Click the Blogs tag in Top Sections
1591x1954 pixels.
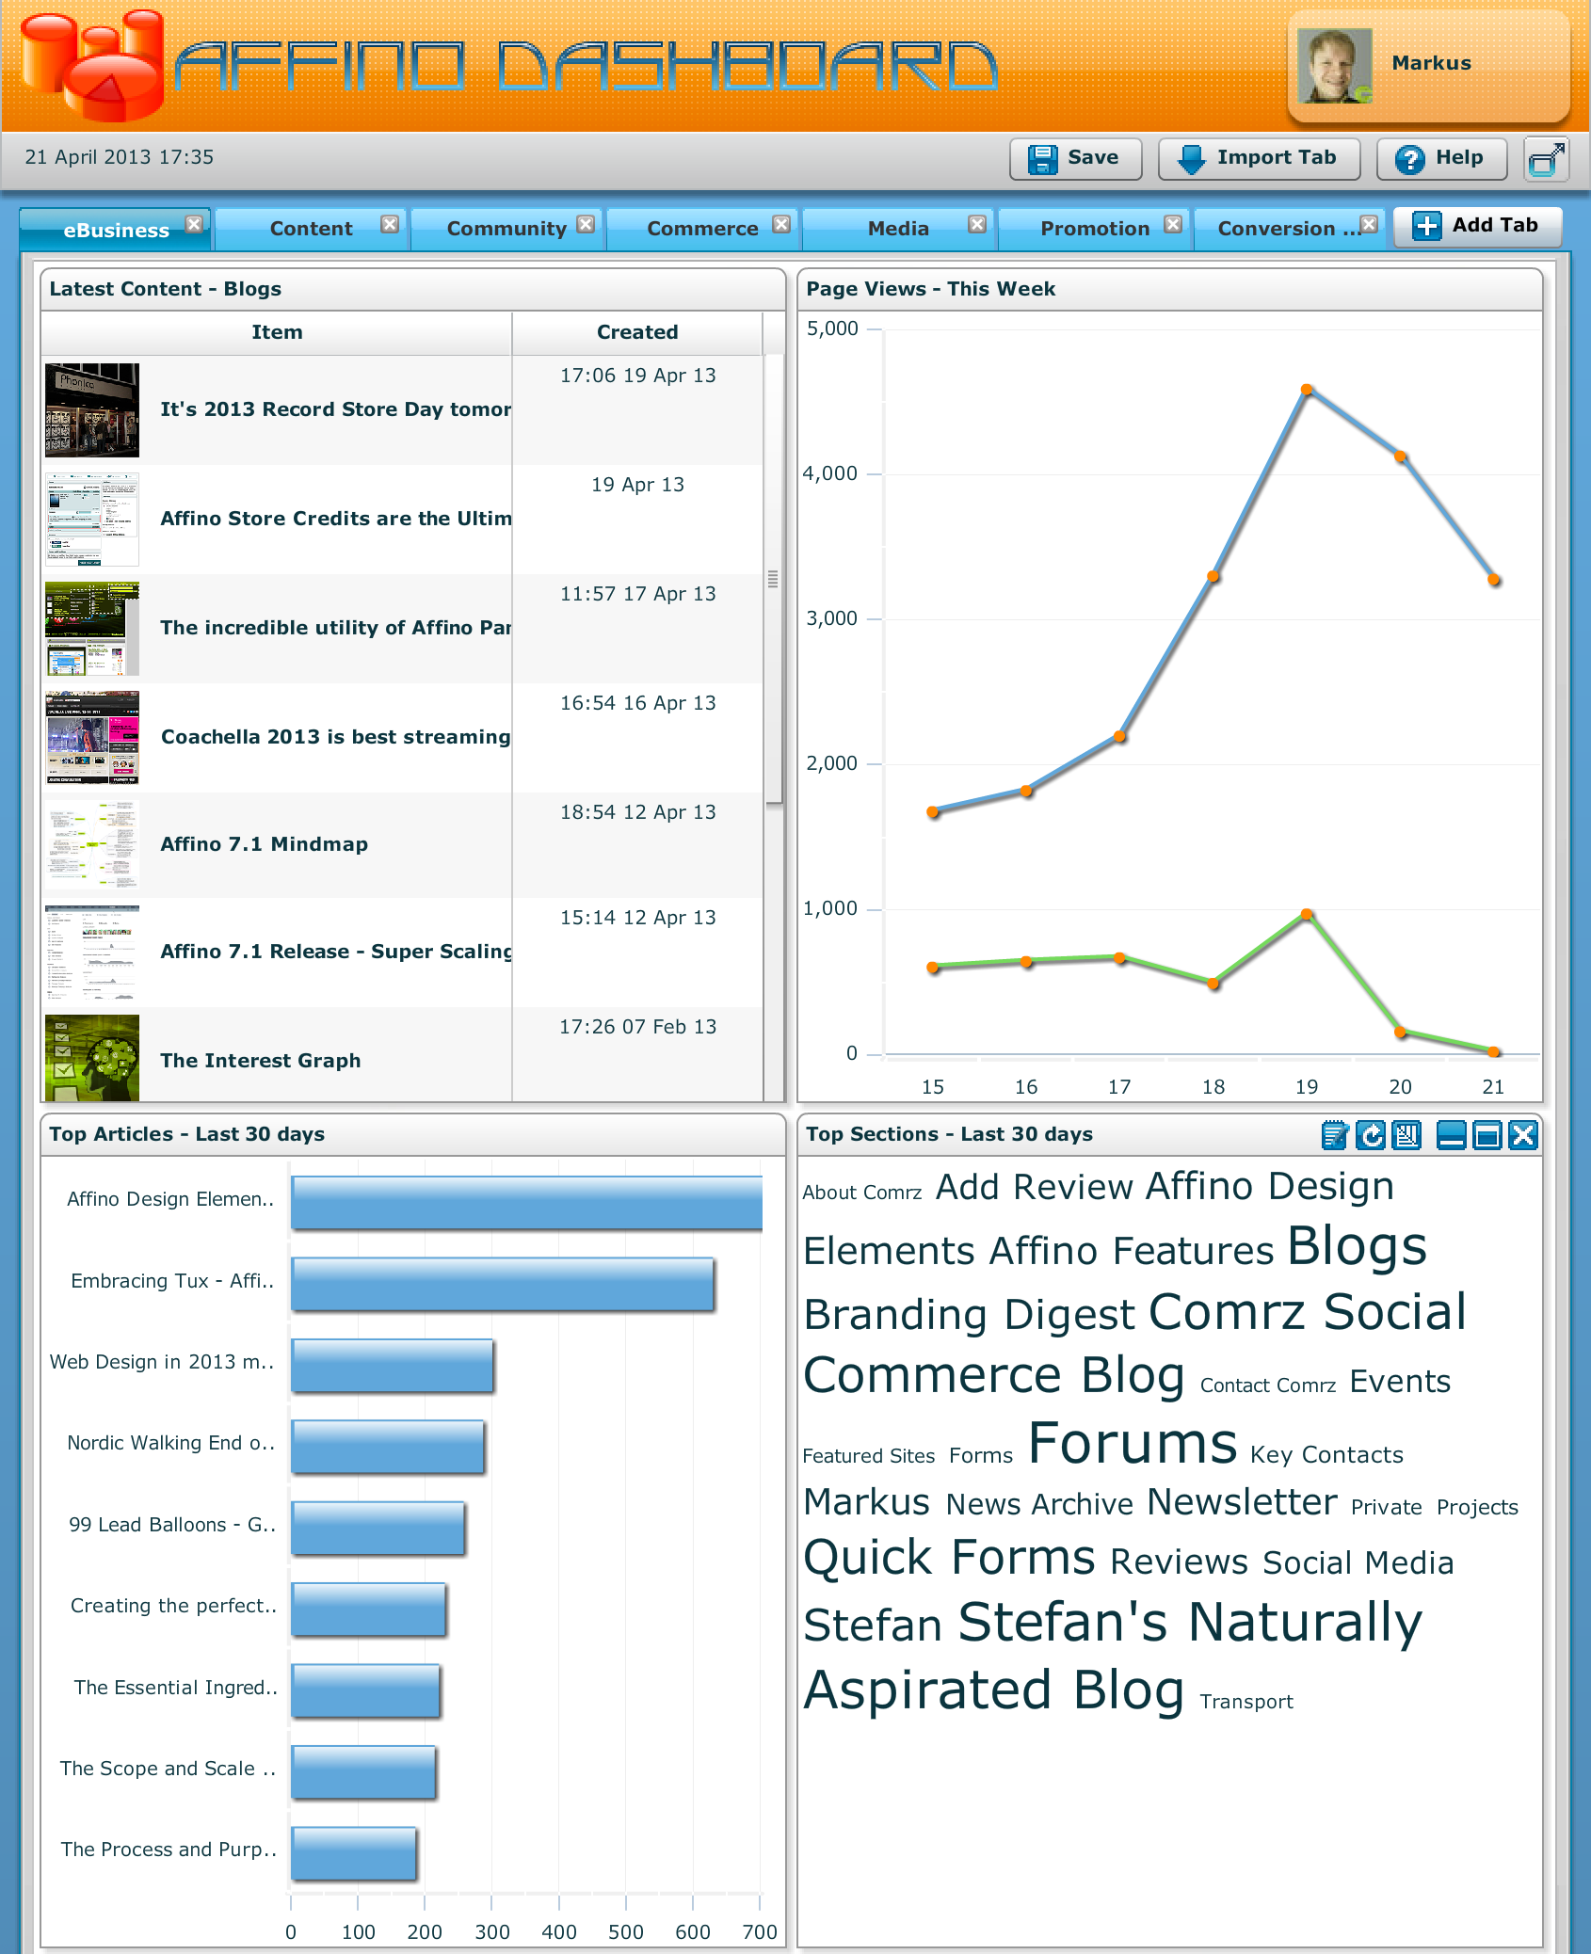pyautogui.click(x=1357, y=1246)
